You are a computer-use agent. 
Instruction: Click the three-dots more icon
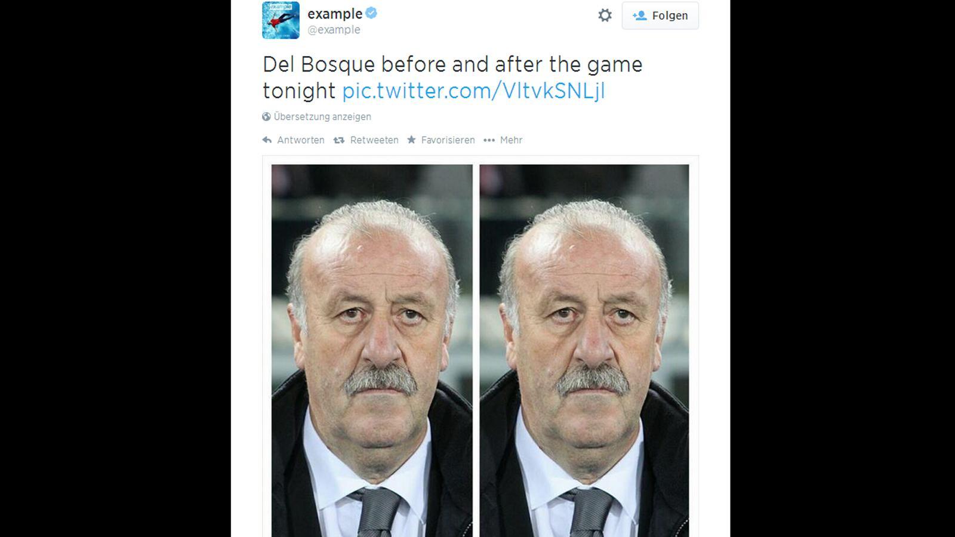(489, 140)
